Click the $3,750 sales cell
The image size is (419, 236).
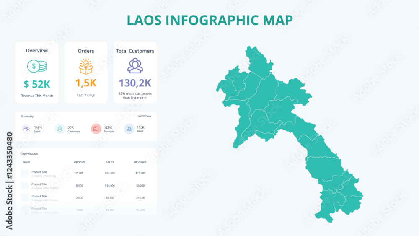click(110, 210)
